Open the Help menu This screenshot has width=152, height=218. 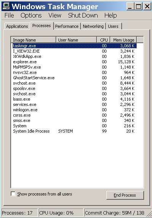(111, 15)
